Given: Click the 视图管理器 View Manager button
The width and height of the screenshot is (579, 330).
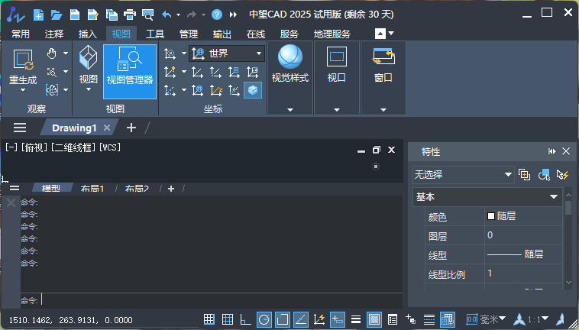Looking at the screenshot, I should click(x=130, y=72).
